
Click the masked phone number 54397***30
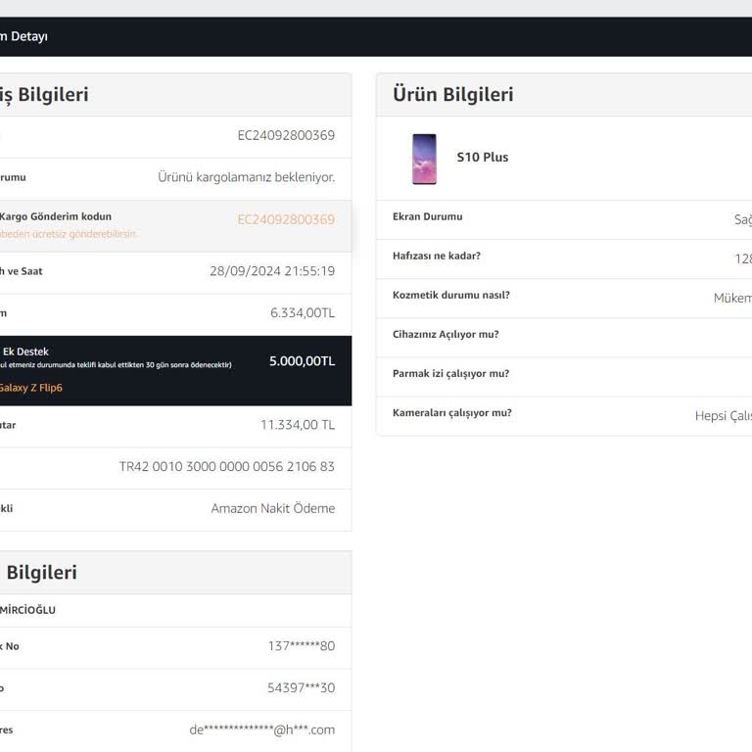click(x=302, y=687)
